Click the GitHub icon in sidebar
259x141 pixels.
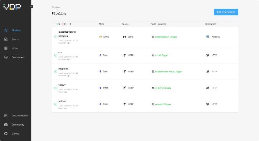(6, 133)
